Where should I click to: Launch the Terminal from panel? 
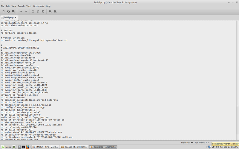(x=24, y=147)
